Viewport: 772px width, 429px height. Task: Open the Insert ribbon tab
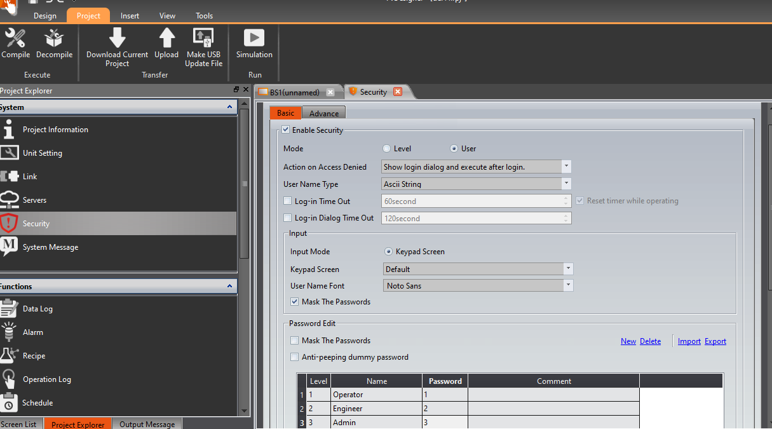130,16
